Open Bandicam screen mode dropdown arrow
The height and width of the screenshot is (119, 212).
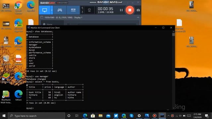pos(52,10)
